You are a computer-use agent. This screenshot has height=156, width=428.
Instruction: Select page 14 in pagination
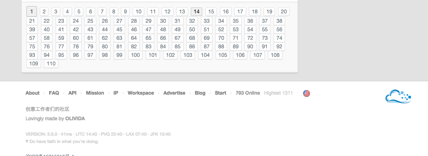coord(197,12)
